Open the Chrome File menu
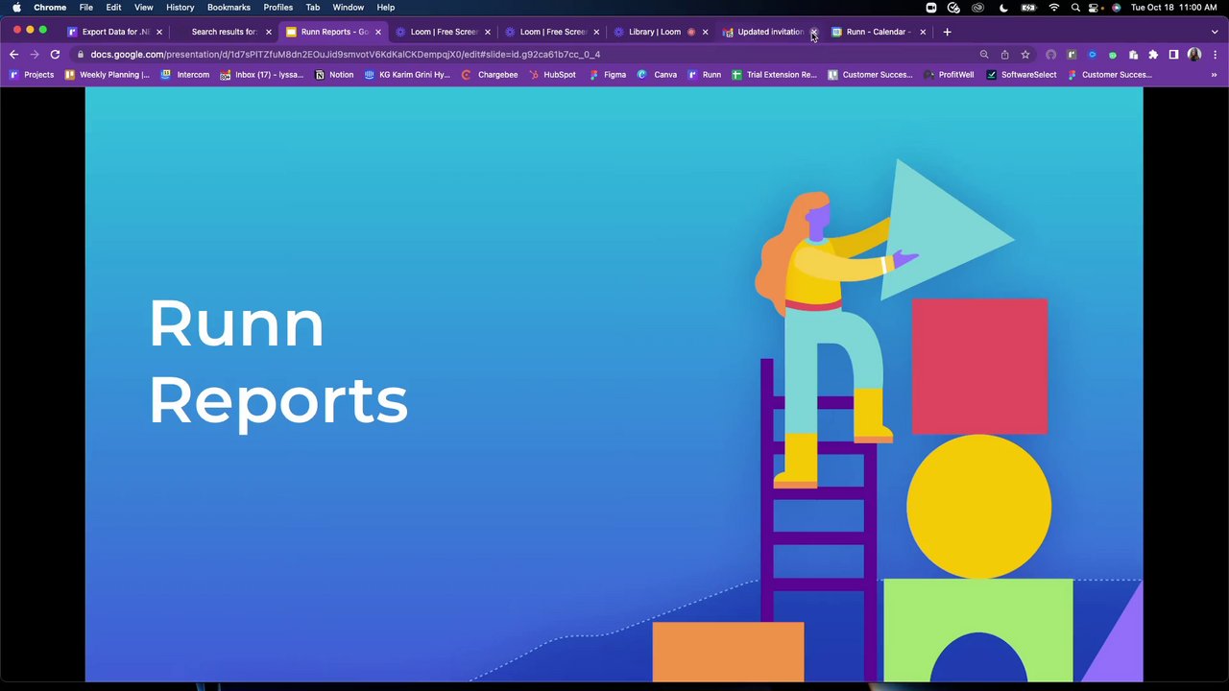Image resolution: width=1229 pixels, height=691 pixels. pos(86,8)
